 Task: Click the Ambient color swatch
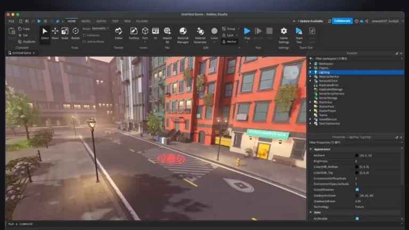click(357, 155)
